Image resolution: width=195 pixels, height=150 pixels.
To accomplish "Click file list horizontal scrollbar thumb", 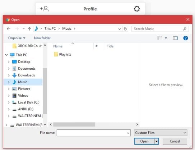I will [x=74, y=125].
